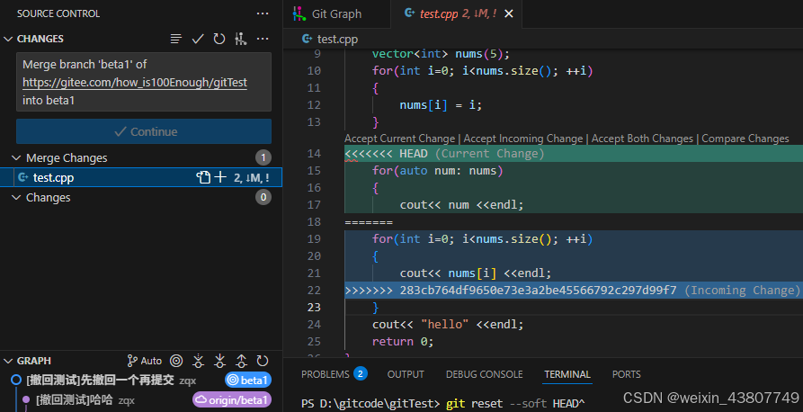Click the SOURCE CONTROL panel title

point(58,13)
